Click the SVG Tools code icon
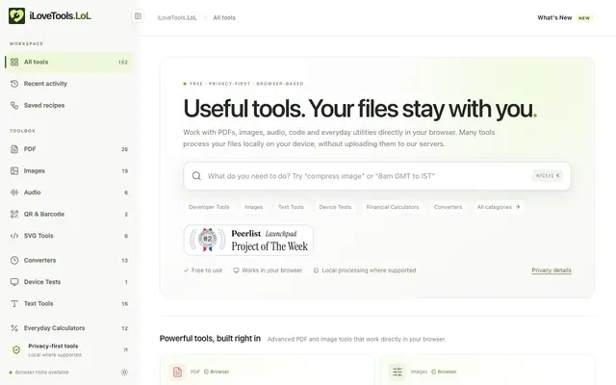The image size is (616, 385). pyautogui.click(x=14, y=236)
